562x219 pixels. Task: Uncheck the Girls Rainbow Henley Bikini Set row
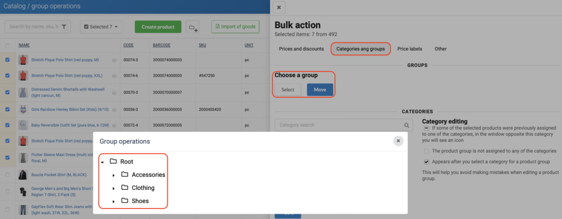coord(8,109)
